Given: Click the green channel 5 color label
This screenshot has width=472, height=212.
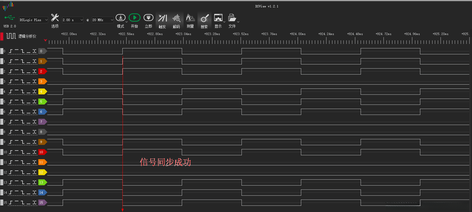Looking at the screenshot, I should coord(42,102).
